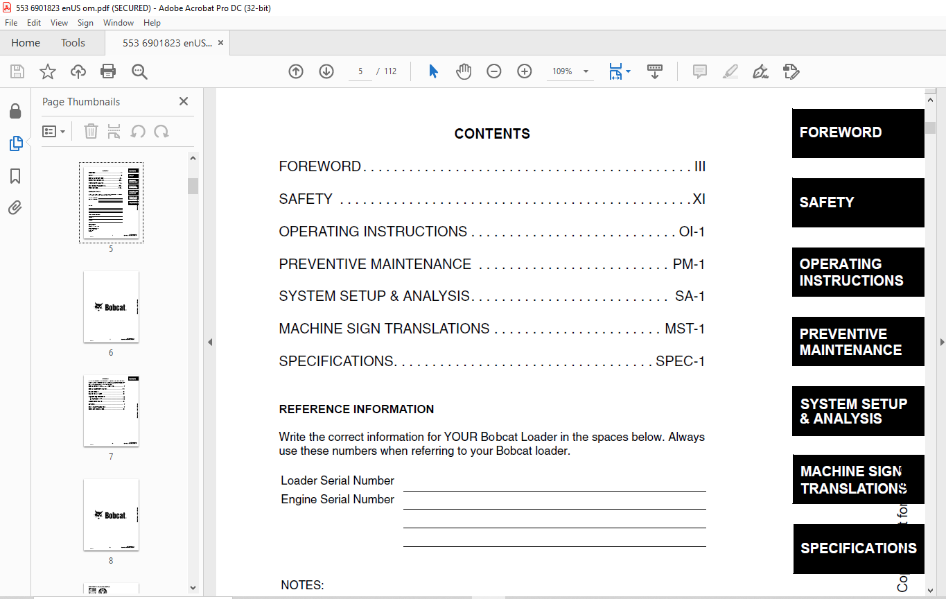Click the fit page scrolling icon
946x599 pixels.
coord(615,71)
